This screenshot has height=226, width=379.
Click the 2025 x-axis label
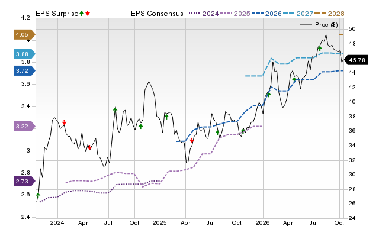pyautogui.click(x=159, y=222)
